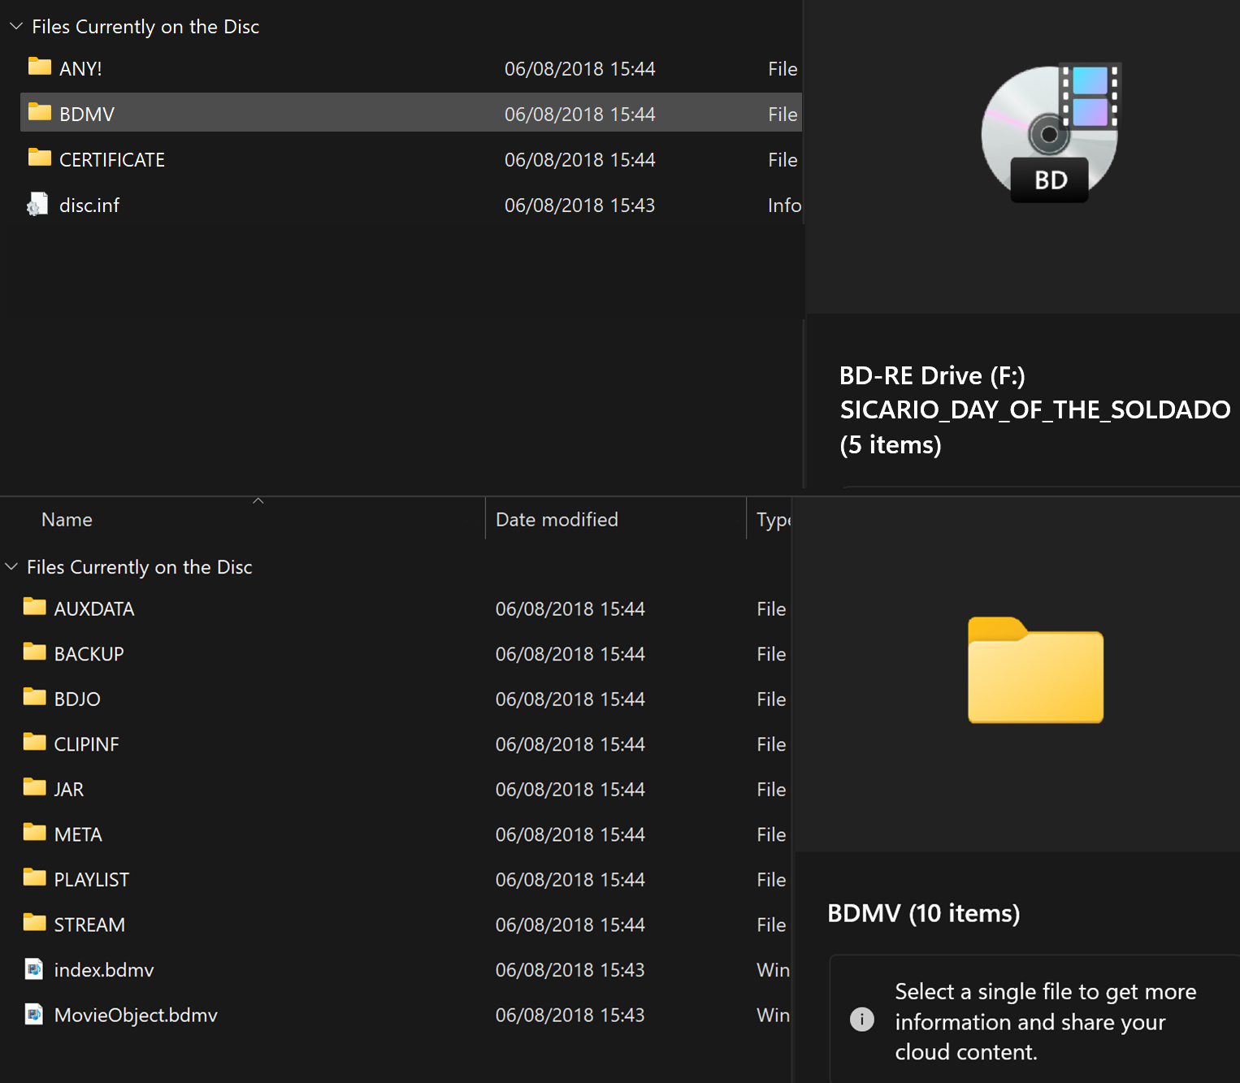Select the CLIPINF folder
Viewport: 1240px width, 1083px height.
pyautogui.click(x=86, y=744)
